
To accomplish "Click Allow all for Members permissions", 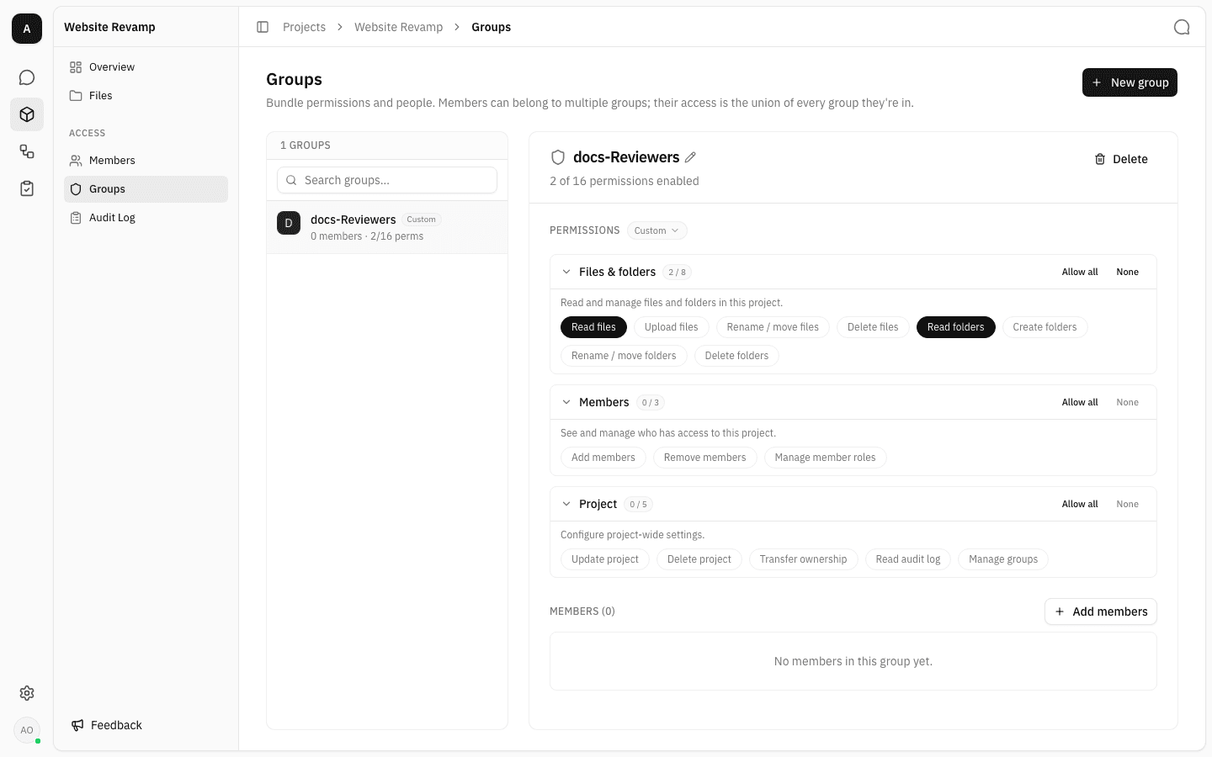I will (1080, 402).
